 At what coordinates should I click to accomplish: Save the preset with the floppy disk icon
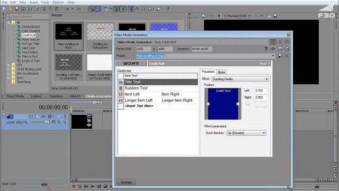(280, 56)
